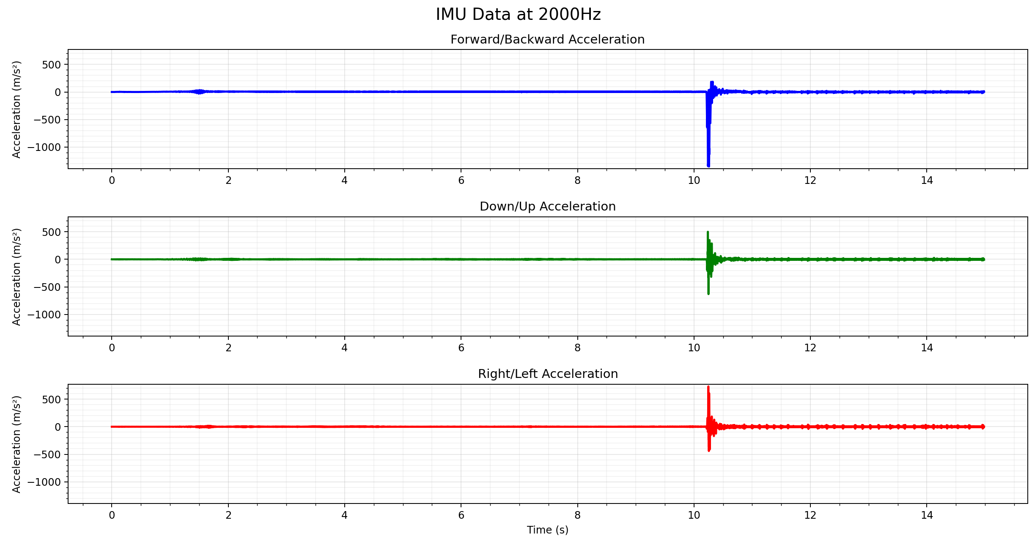Viewport: 1032px width, 539px height.
Task: Click the 'Time (s)' x-axis label
Action: (547, 530)
